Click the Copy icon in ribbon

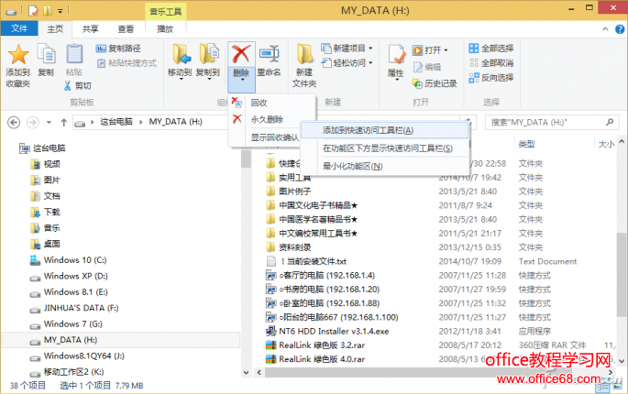click(x=47, y=54)
